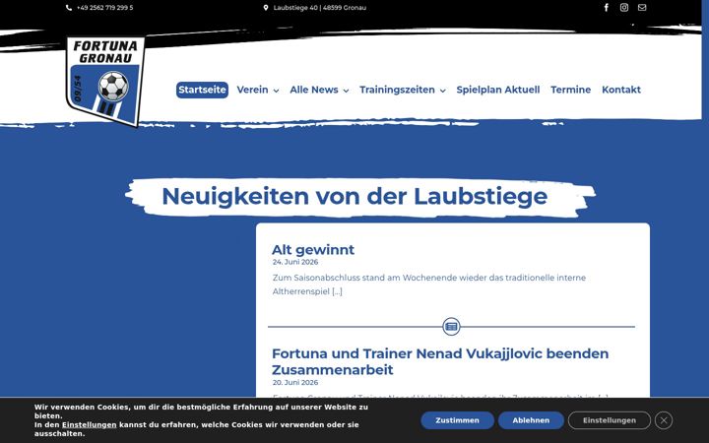This screenshot has height=443, width=709.
Task: Open the Trainingszeiten menu item
Action: click(x=397, y=90)
